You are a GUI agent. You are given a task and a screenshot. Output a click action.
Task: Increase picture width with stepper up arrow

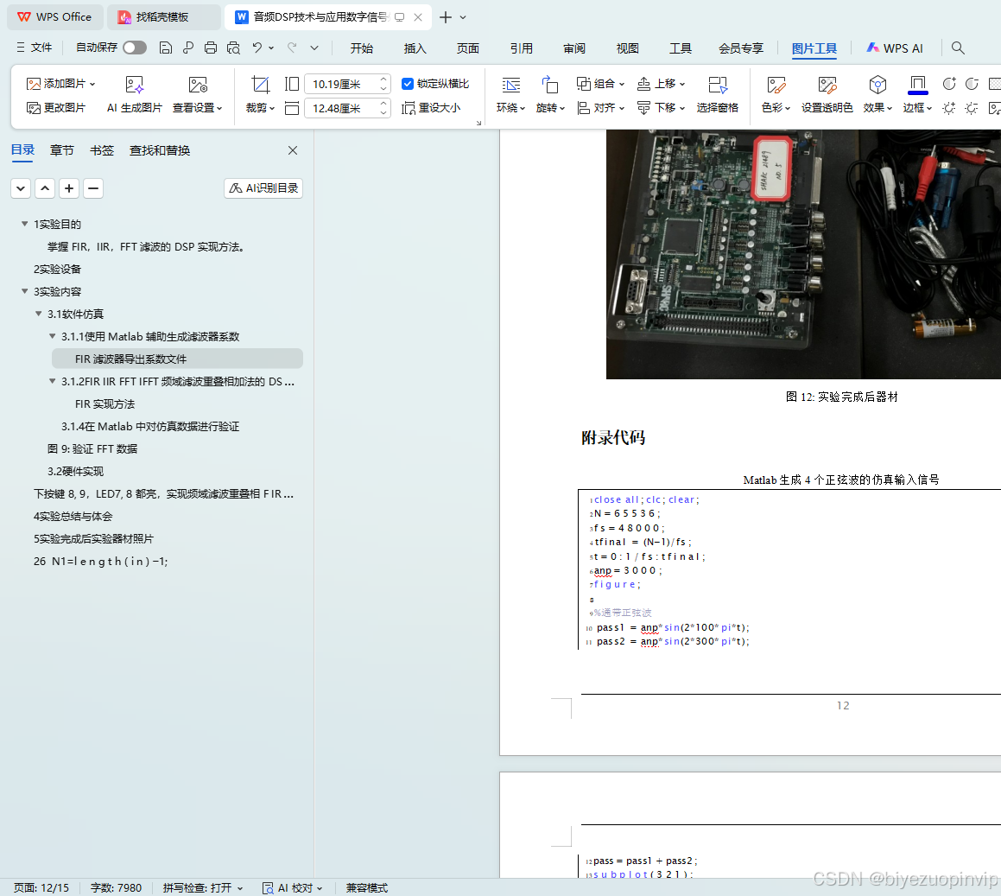point(383,79)
